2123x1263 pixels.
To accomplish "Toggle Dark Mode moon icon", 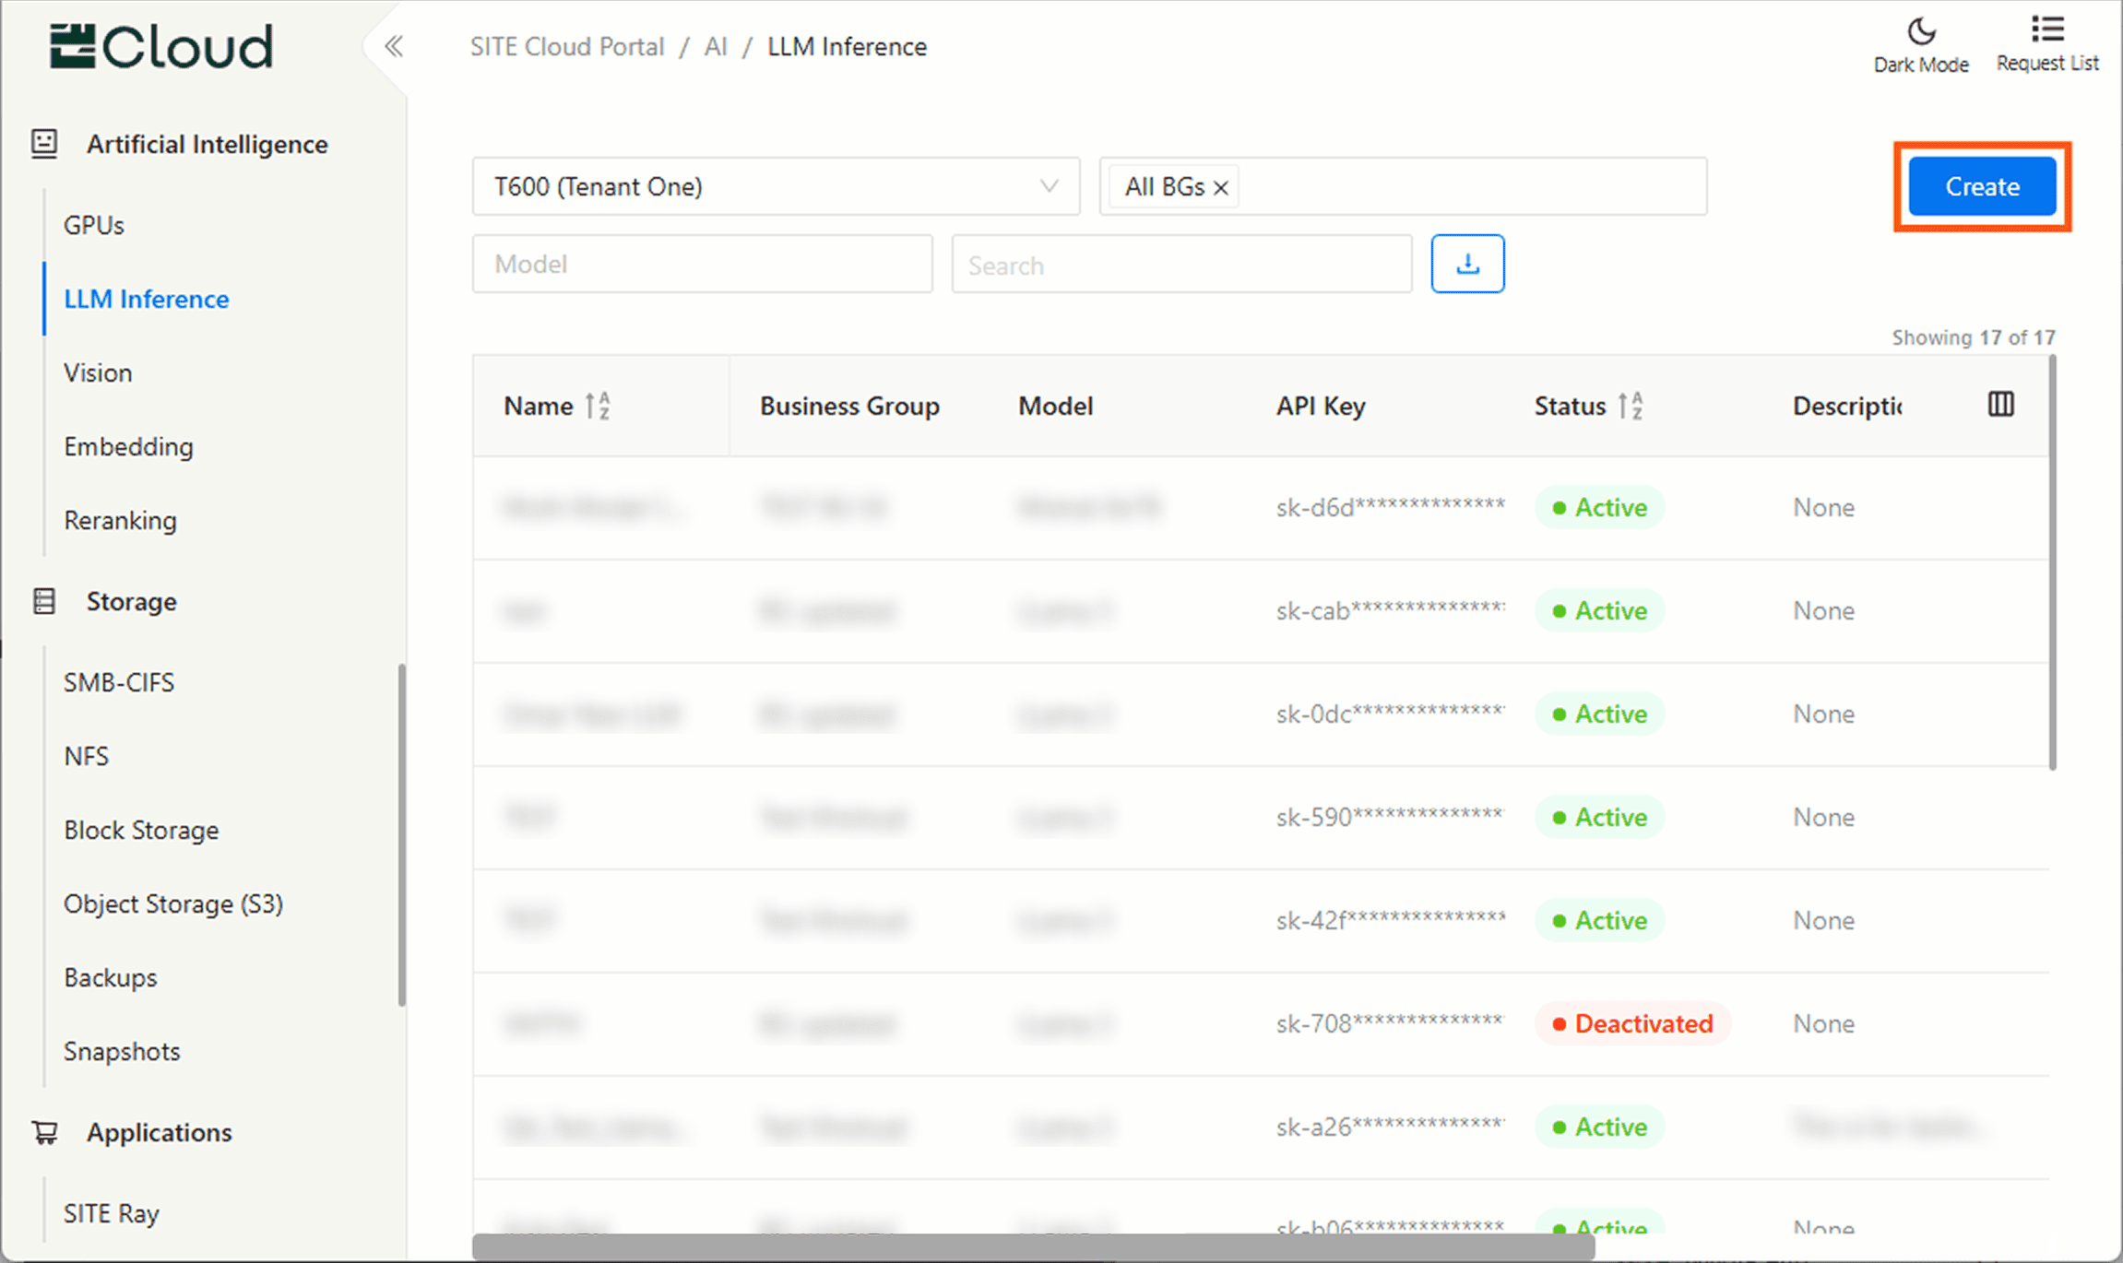I will [1921, 32].
